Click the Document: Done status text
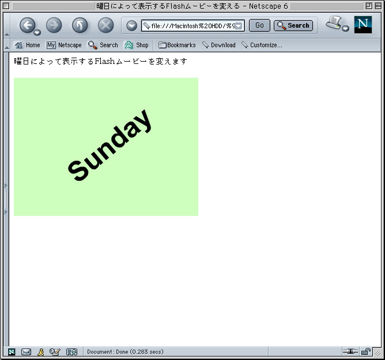385x360 pixels. [x=125, y=352]
